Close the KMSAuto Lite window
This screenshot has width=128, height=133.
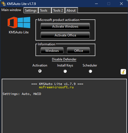[121, 4]
